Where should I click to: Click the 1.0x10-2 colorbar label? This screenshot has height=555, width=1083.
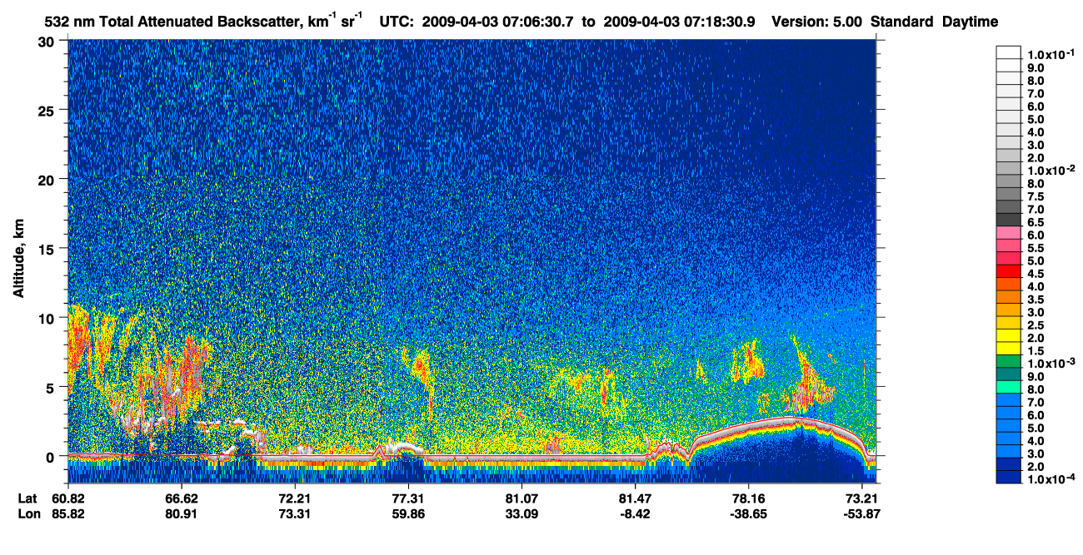coord(1050,170)
